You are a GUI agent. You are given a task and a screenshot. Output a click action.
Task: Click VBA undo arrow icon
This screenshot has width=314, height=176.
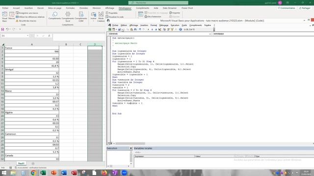point(140,29)
